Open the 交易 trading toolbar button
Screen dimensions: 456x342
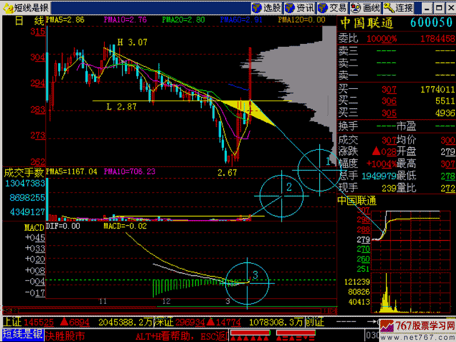333,8
